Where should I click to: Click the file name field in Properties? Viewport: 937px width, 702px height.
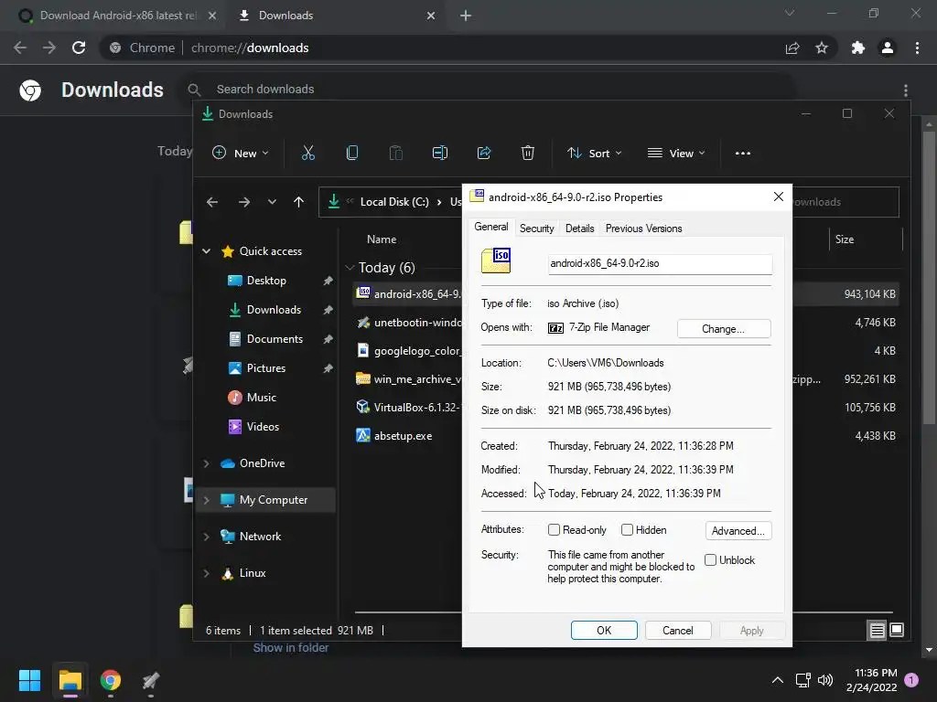pos(660,264)
